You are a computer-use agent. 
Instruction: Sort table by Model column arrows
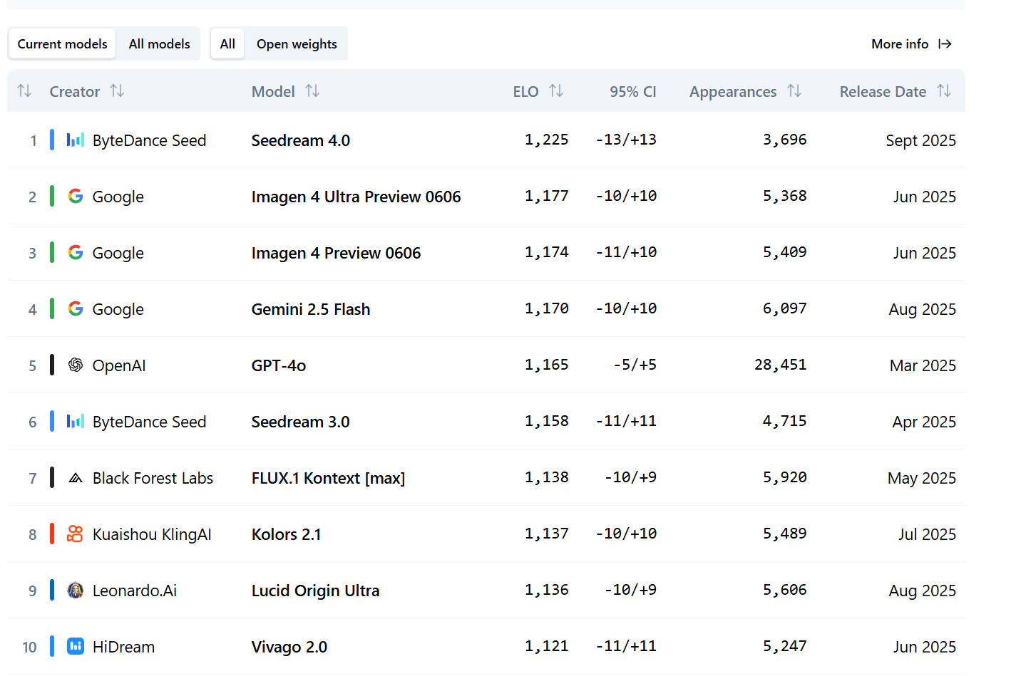pos(312,90)
